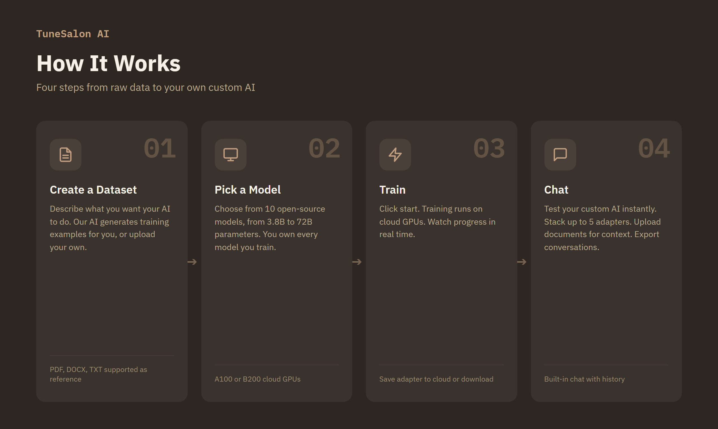Screen dimensions: 718x429
Task: Click the How It Works heading
Action: 109,63
